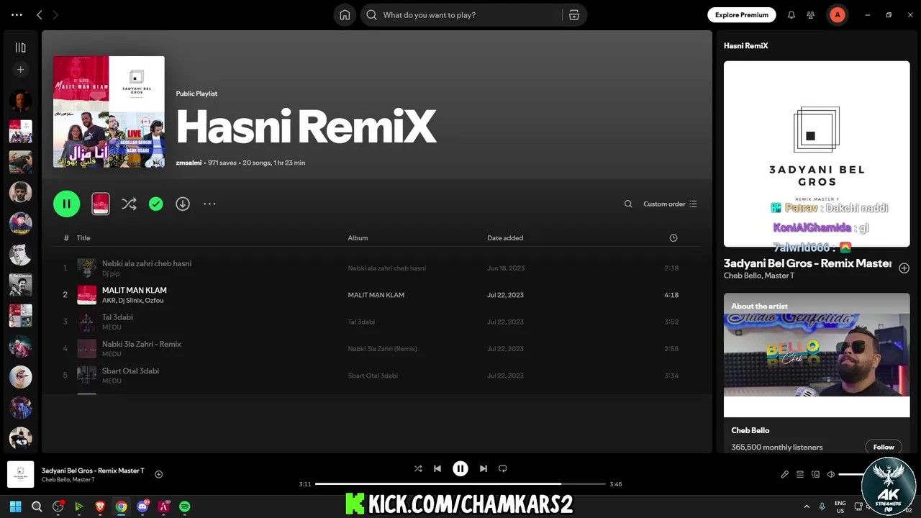Open more options for the playlist
The image size is (921, 518).
point(209,204)
